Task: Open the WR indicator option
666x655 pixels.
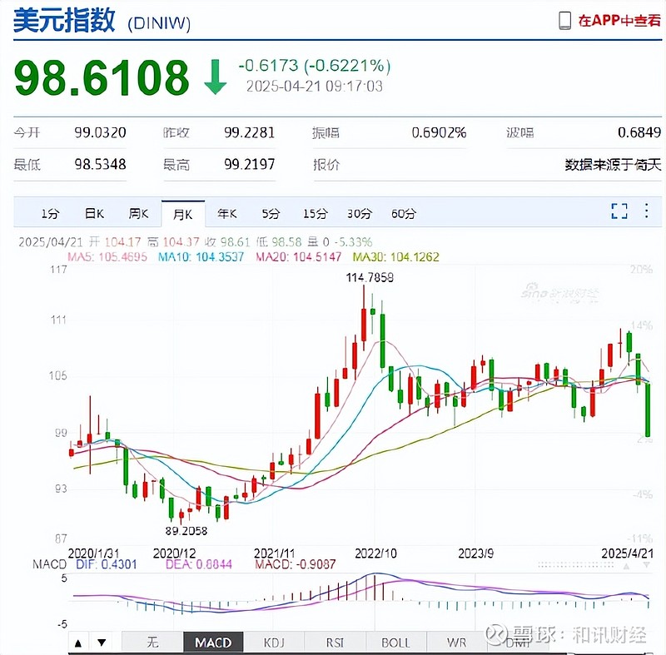Action: (455, 642)
